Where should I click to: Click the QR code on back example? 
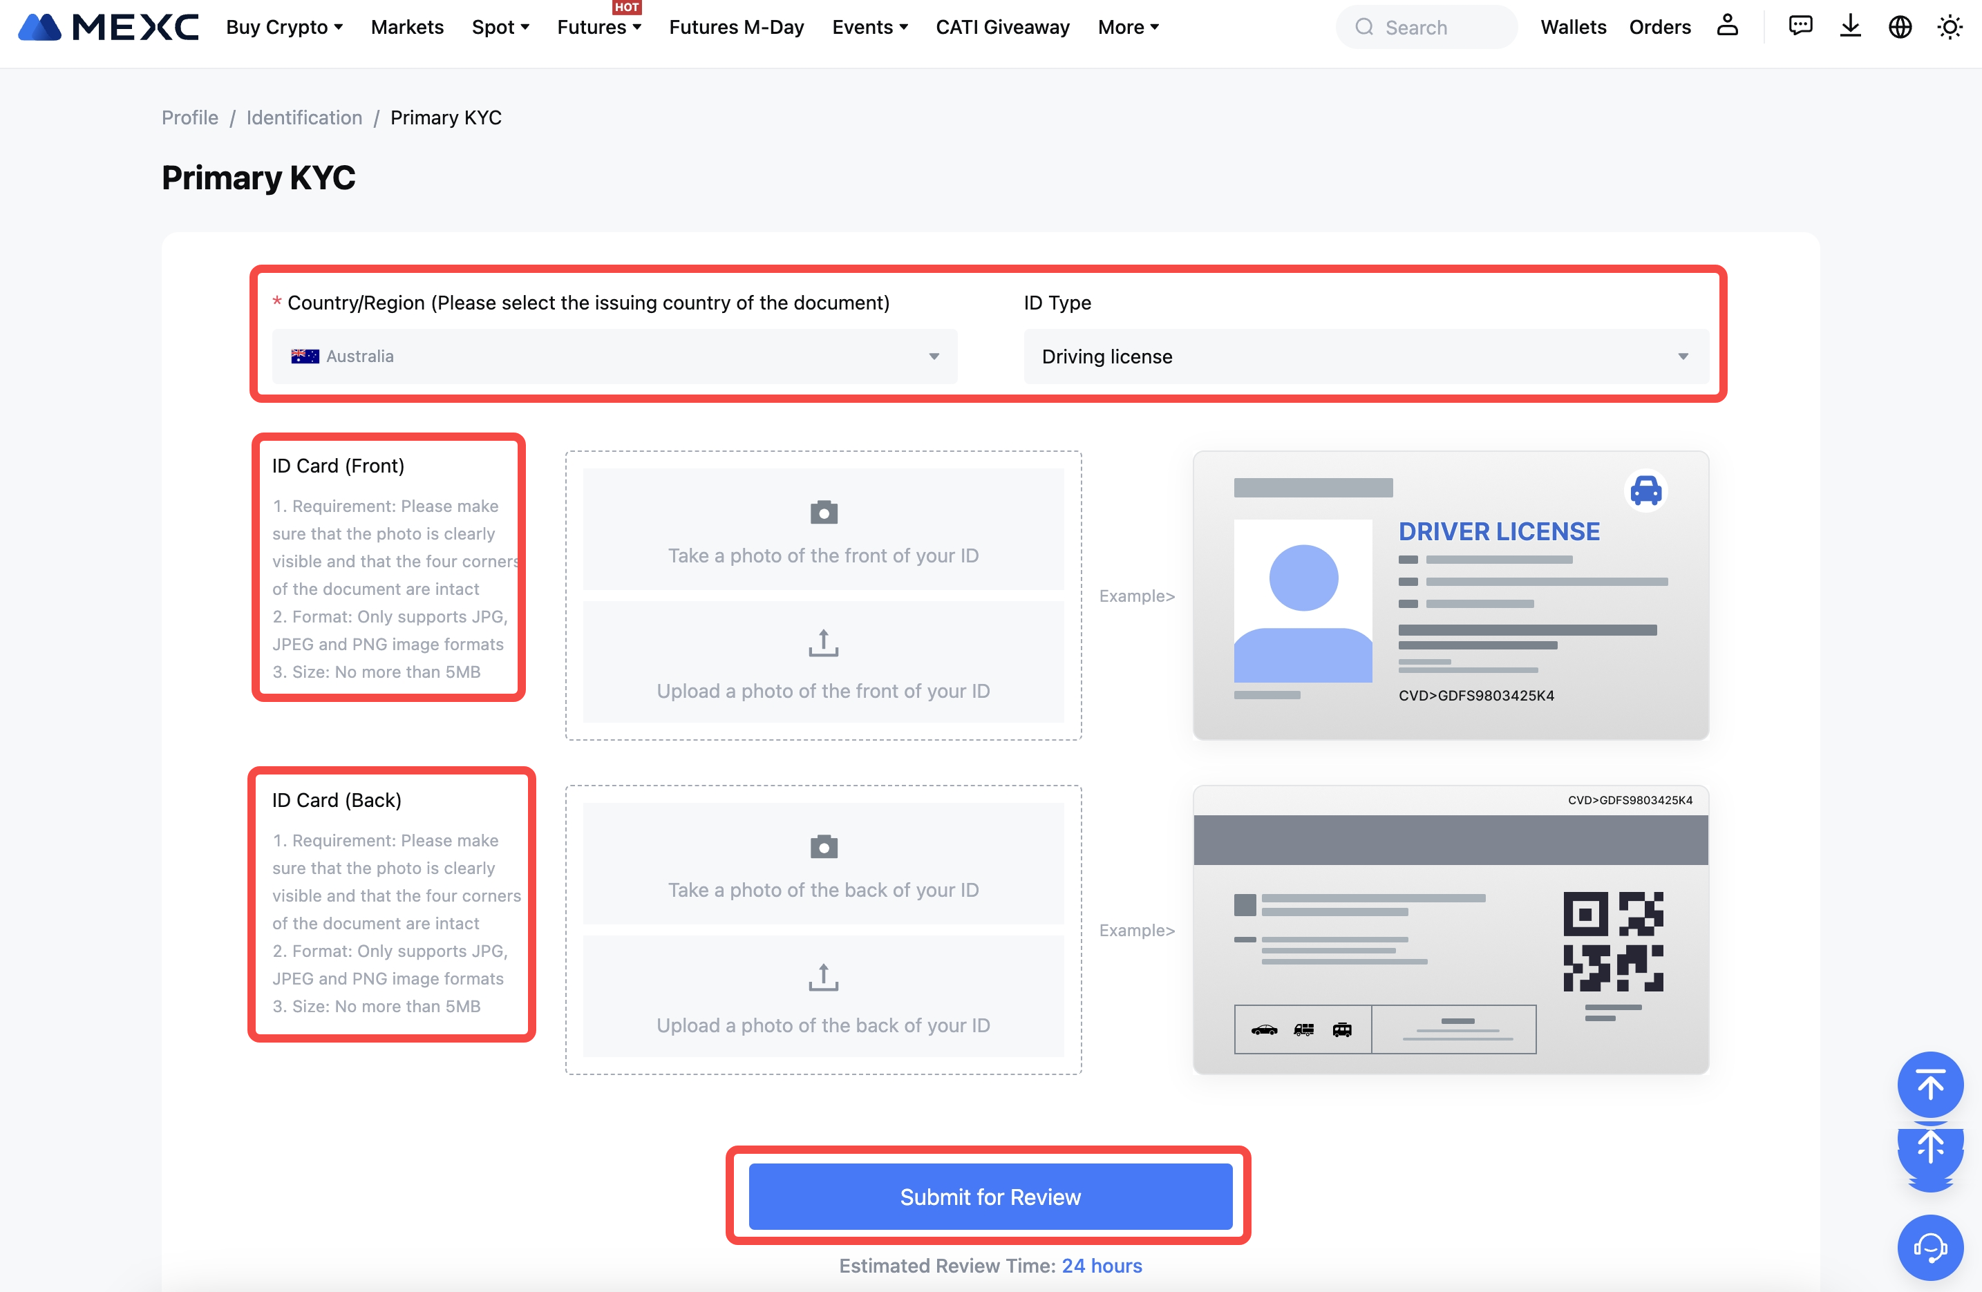click(1613, 942)
